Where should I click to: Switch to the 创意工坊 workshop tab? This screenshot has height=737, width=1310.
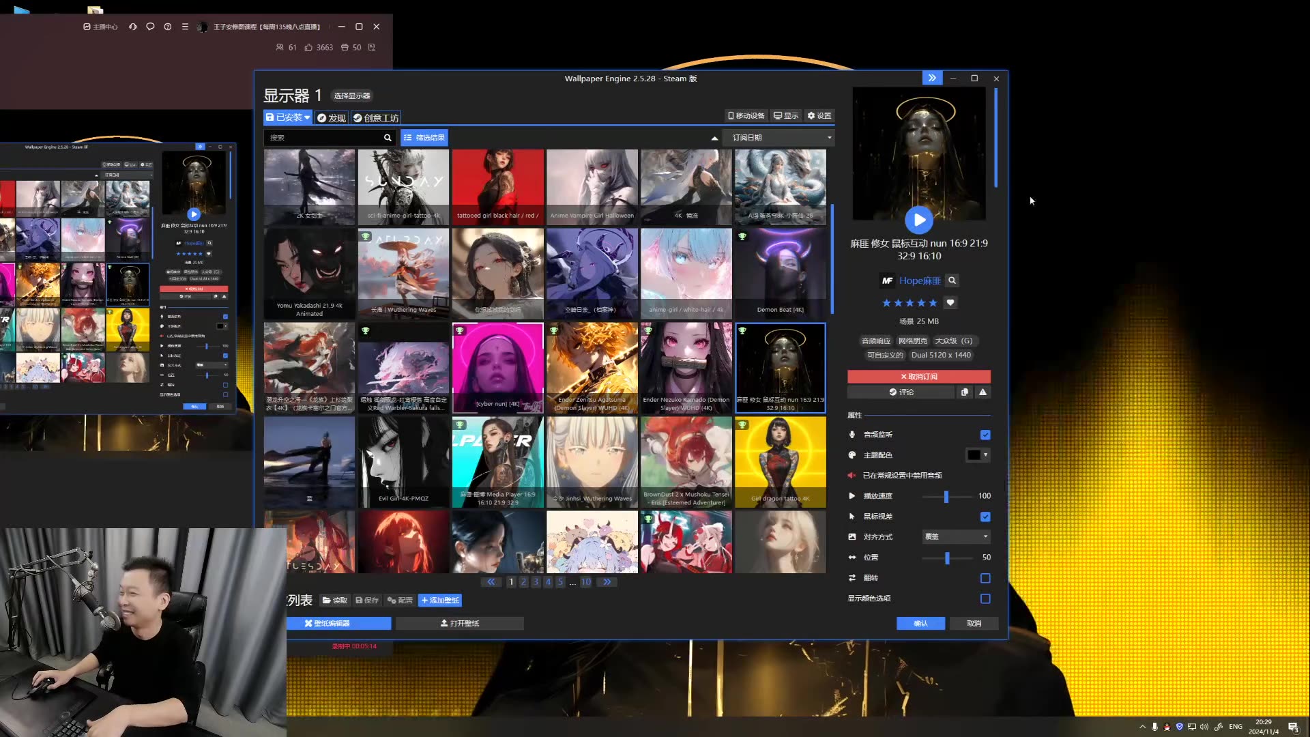coord(376,118)
